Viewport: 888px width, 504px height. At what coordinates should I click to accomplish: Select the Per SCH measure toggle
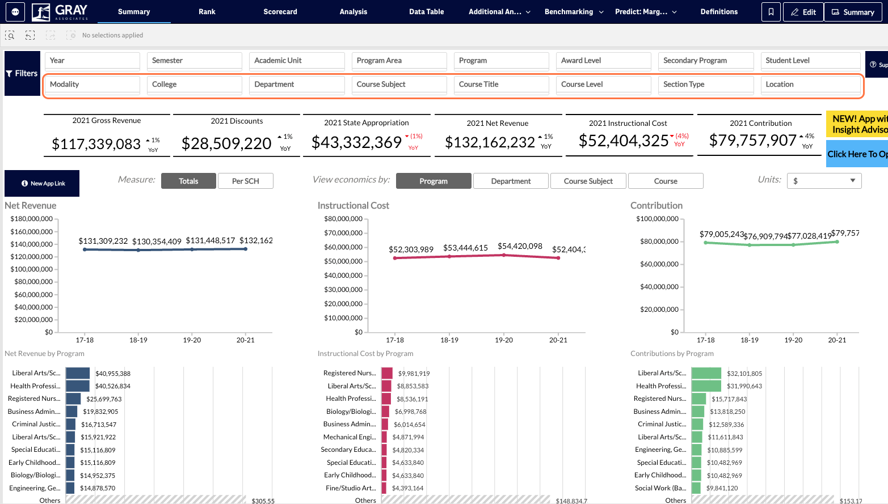click(246, 181)
